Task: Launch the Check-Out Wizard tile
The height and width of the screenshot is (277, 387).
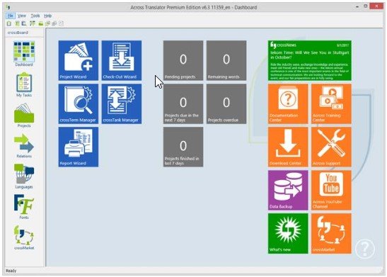Action: pyautogui.click(x=122, y=60)
